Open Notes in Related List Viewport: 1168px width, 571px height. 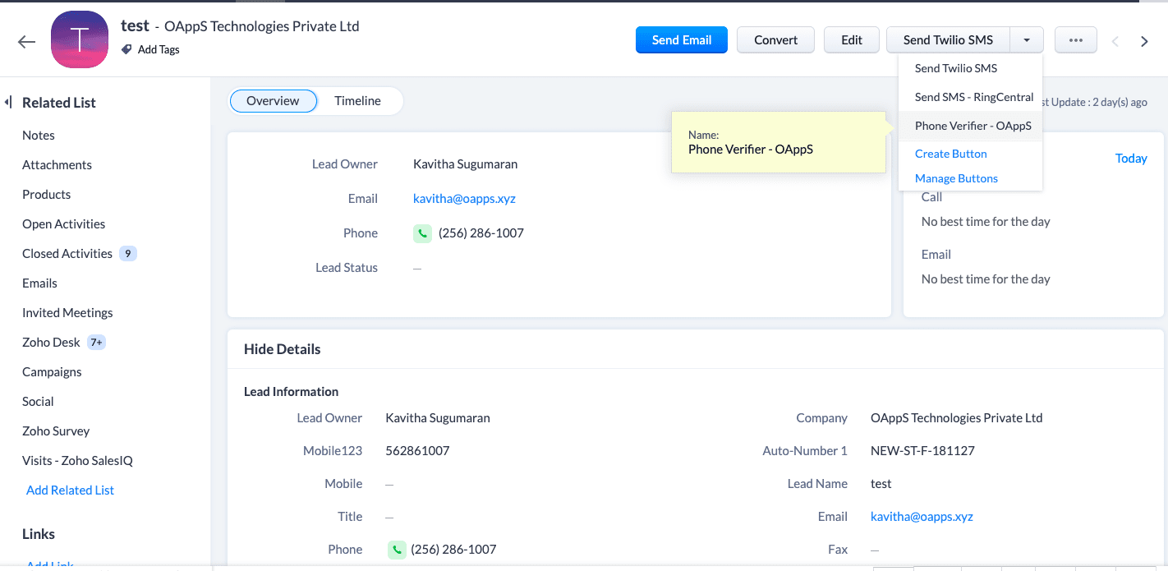coord(39,136)
